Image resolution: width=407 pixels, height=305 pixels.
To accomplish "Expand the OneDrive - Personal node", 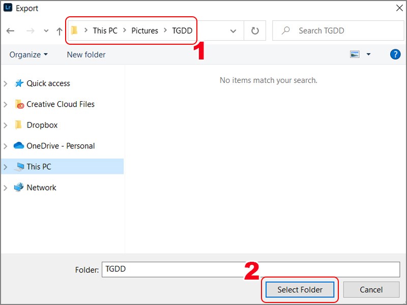I will [x=6, y=146].
